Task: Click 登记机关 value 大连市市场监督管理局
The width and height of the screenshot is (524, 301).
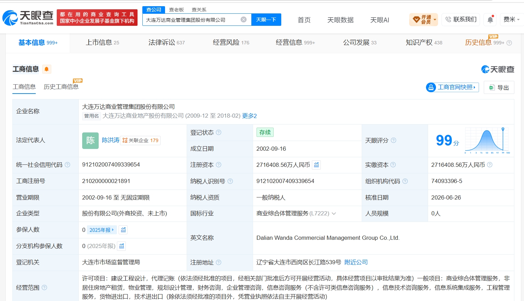Action: (111, 262)
